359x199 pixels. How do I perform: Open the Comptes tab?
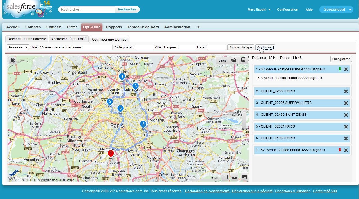(x=33, y=27)
